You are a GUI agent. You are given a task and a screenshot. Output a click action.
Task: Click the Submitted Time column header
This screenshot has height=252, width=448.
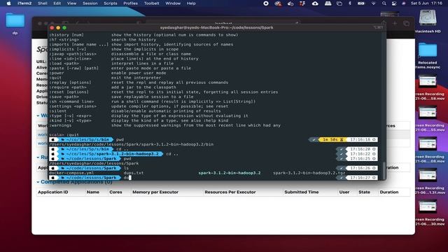302,192
